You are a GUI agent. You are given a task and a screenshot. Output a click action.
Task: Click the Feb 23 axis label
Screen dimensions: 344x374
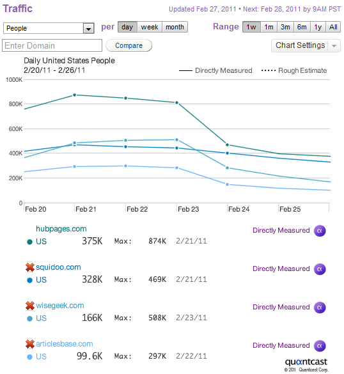pyautogui.click(x=188, y=209)
